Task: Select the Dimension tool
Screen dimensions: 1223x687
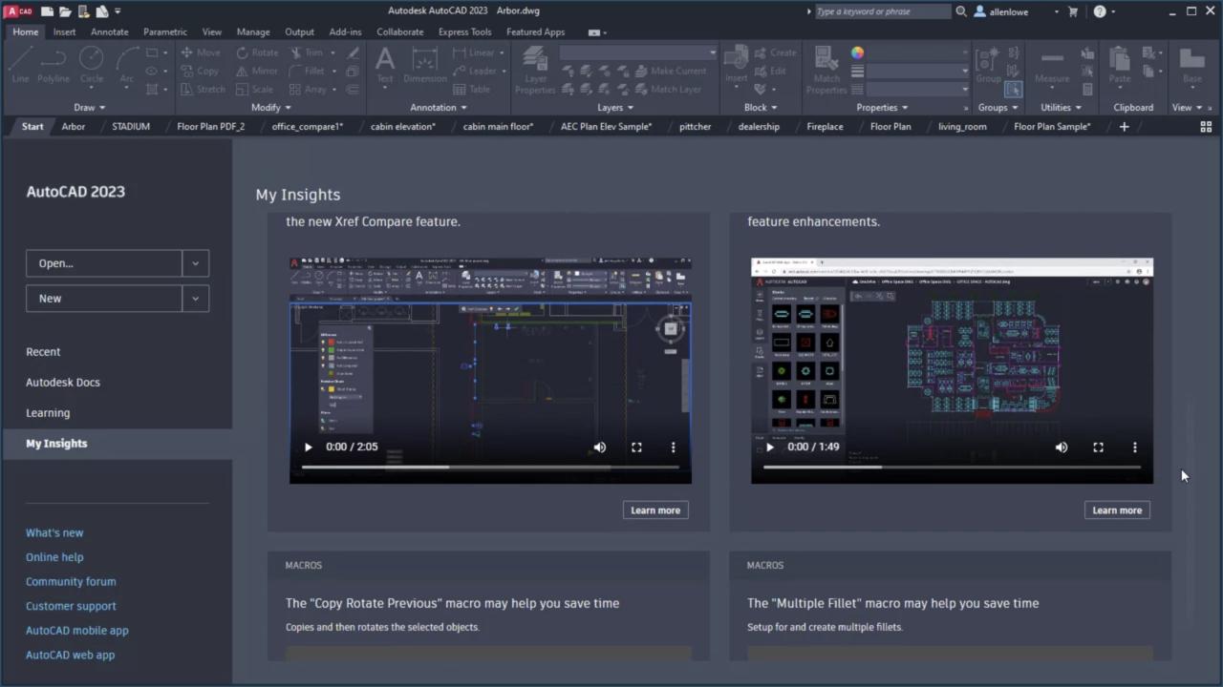Action: [425, 65]
